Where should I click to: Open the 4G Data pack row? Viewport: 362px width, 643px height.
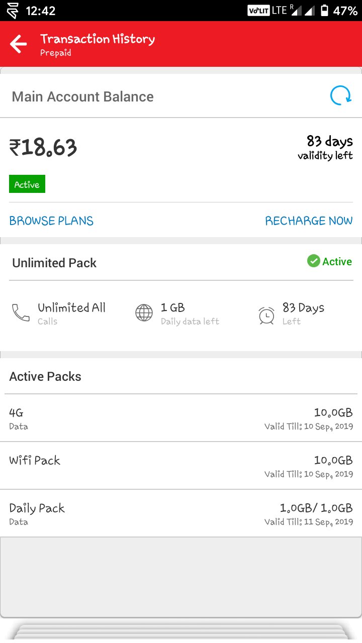[x=181, y=418]
